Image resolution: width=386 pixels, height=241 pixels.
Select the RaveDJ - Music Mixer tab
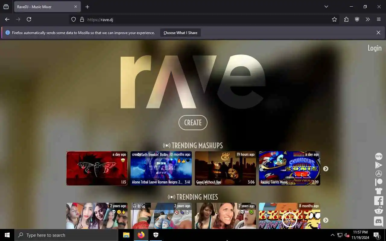click(47, 7)
